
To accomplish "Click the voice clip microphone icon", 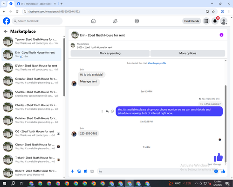I will tap(72, 172).
